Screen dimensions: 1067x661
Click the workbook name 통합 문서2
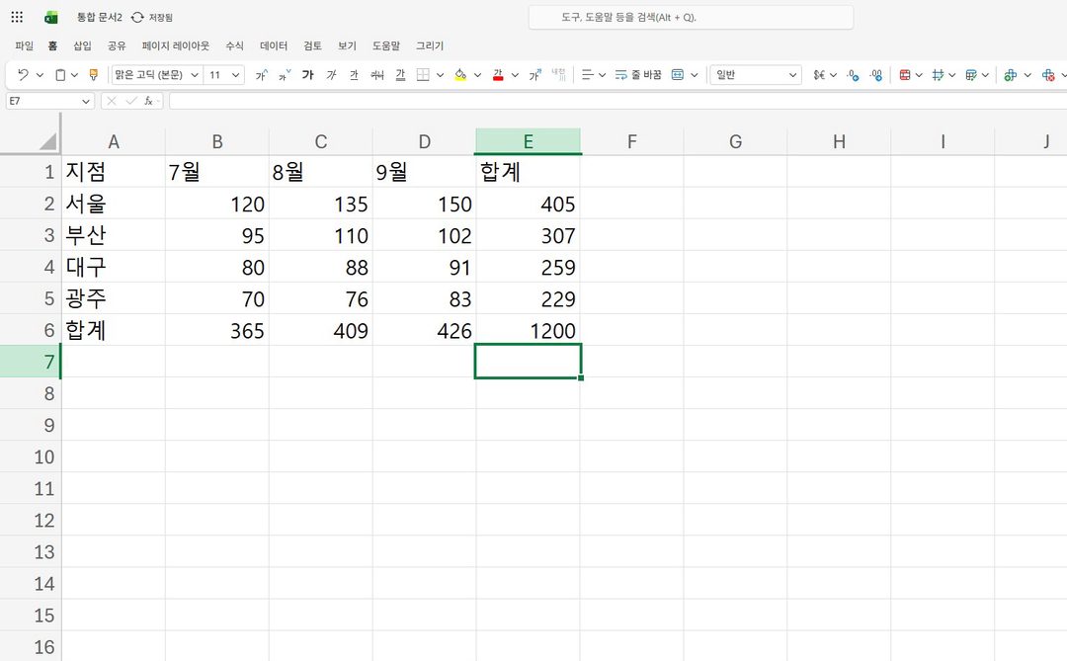(x=100, y=17)
